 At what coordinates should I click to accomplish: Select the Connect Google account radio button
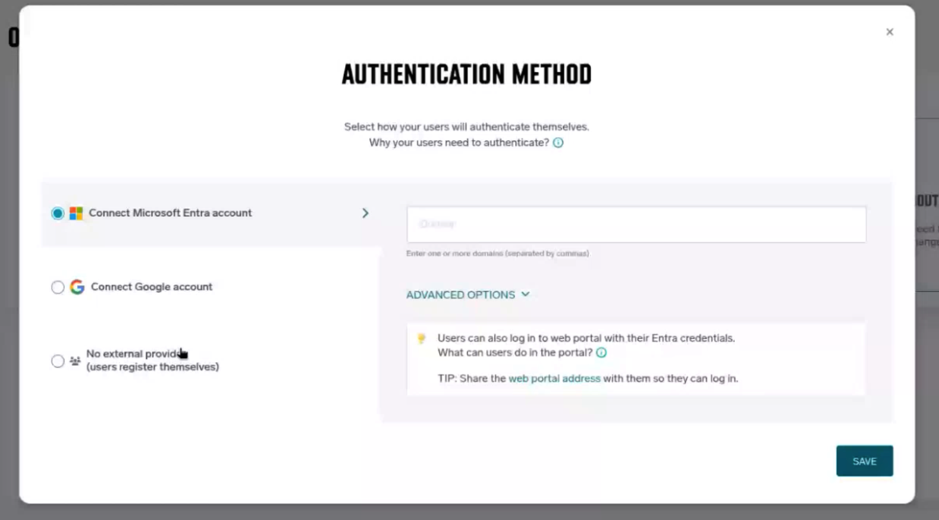coord(58,287)
